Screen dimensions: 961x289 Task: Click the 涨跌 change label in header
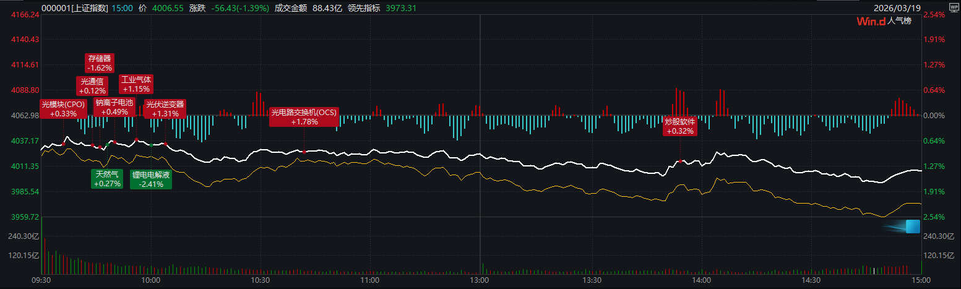click(x=197, y=8)
